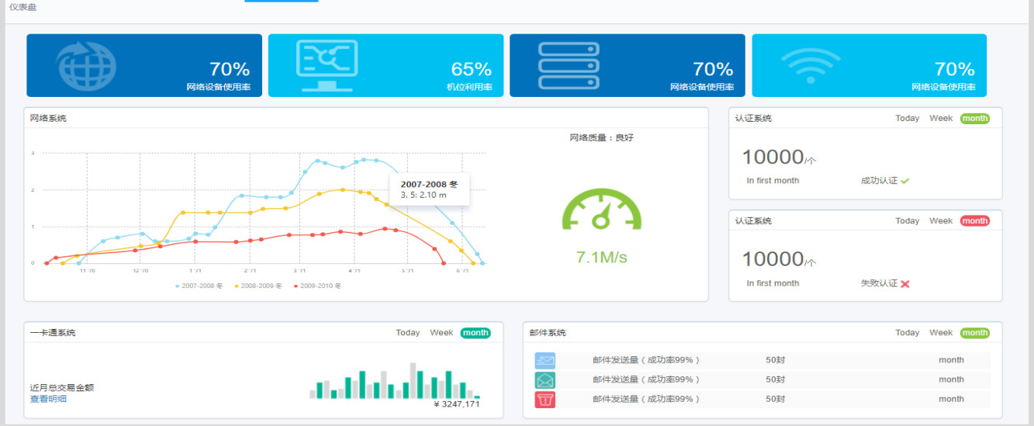1034x426 pixels.
Task: Click the bar chart in 一卡通系统 panel
Action: (x=395, y=380)
